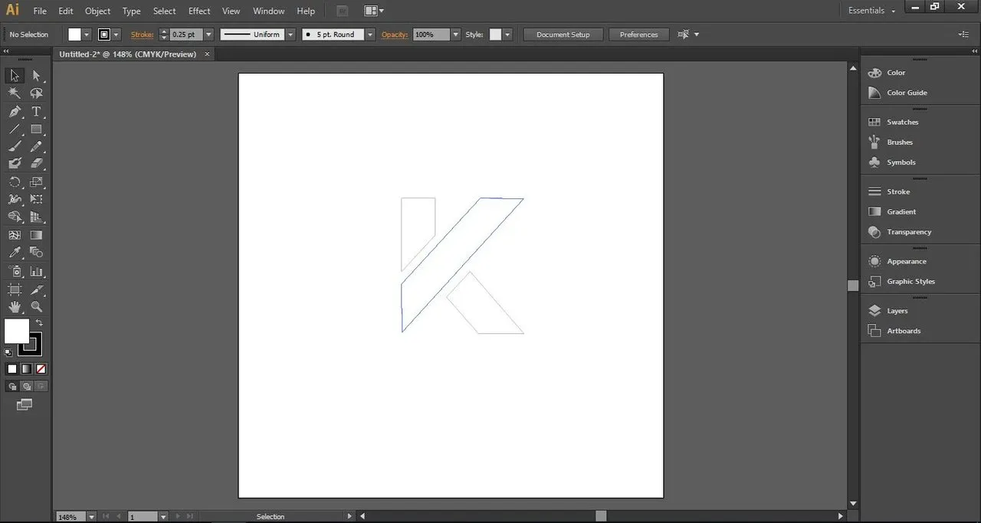Click the white Fill box in toolbox

pos(16,331)
